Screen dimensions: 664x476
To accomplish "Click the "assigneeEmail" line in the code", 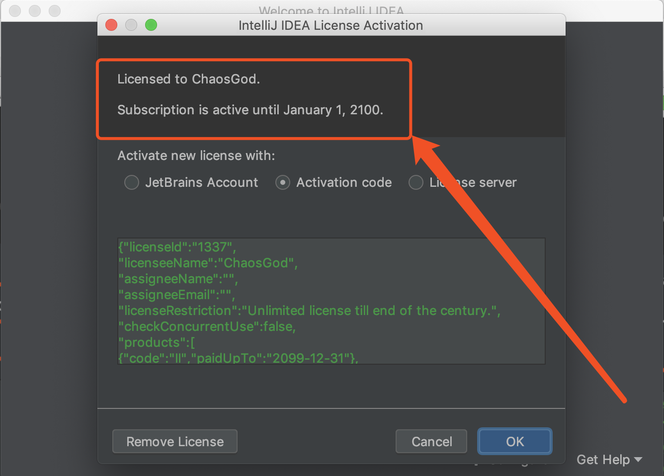I will (x=176, y=295).
